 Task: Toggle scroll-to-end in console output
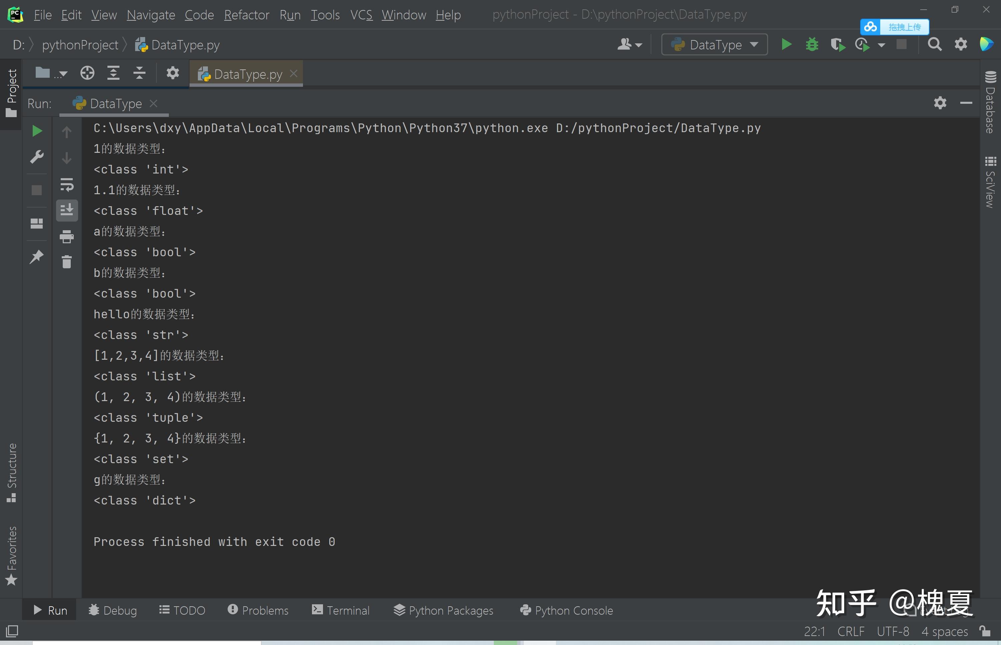67,210
